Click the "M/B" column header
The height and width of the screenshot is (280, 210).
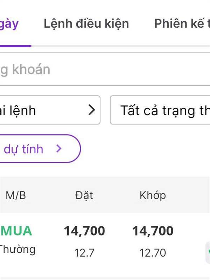click(16, 195)
